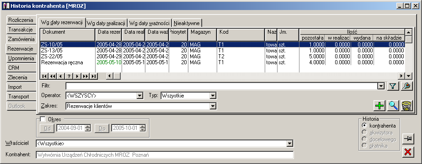
Task: Open the Zamówienia side tab
Action: 21,39
